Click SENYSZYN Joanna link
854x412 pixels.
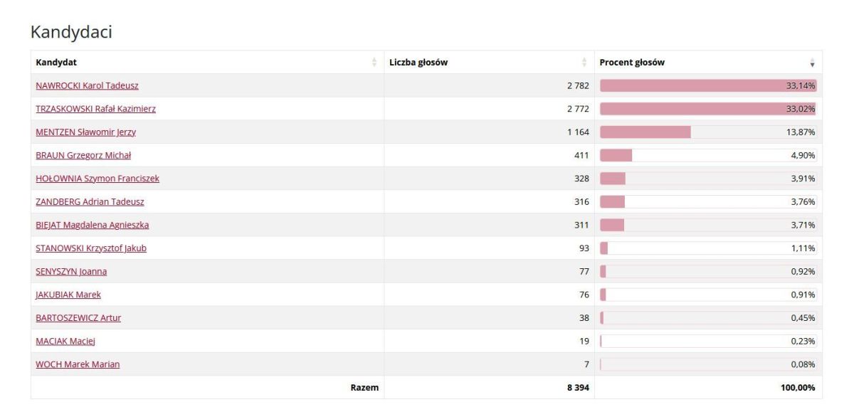pos(71,272)
